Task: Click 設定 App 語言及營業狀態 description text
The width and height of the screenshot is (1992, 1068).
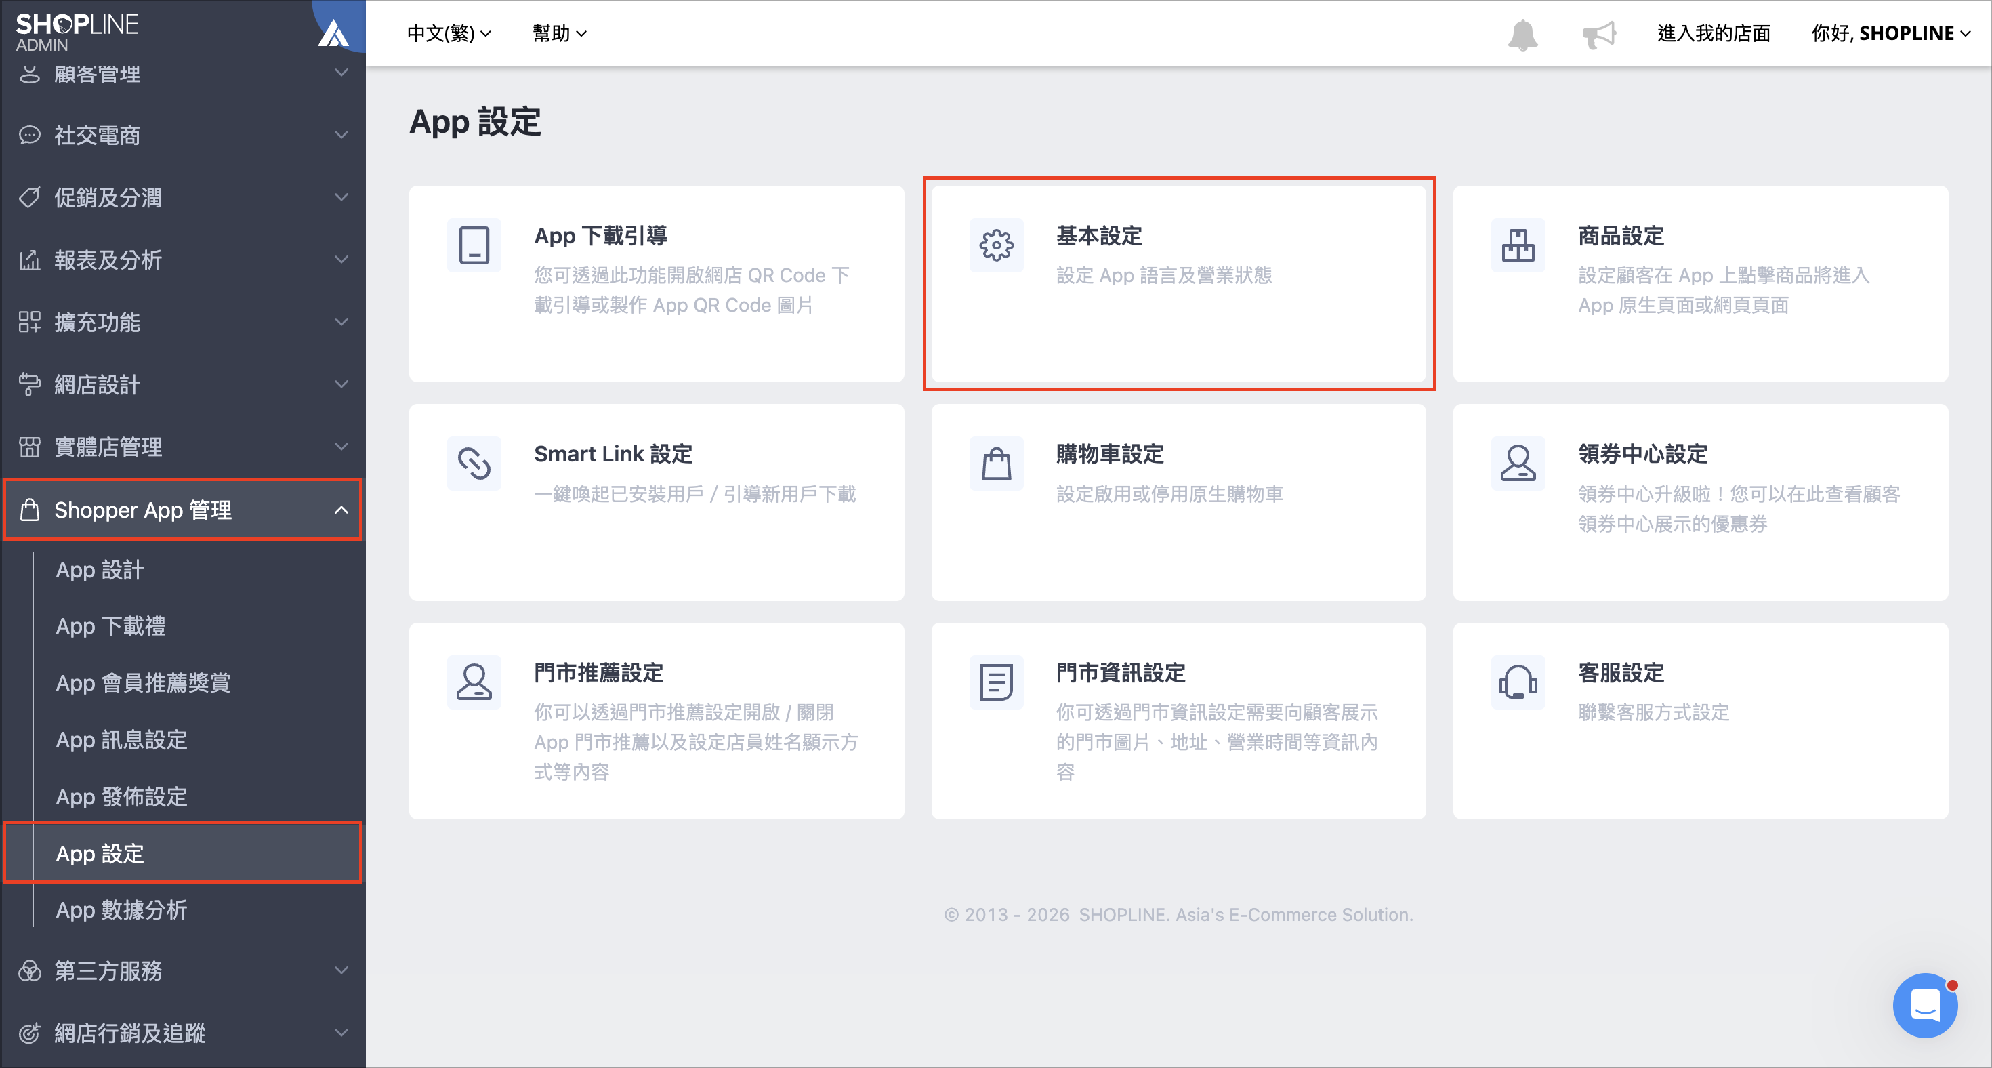Action: click(1164, 275)
